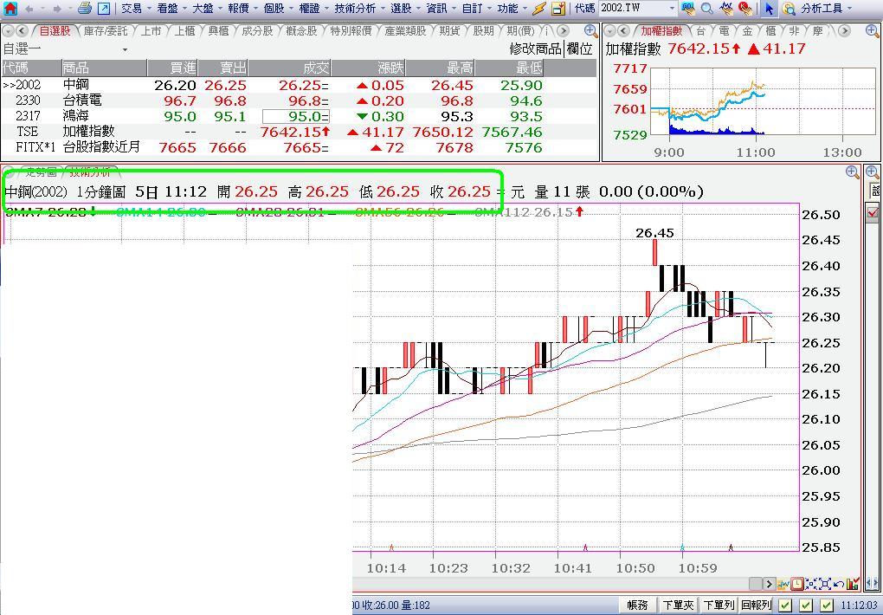
Task: Open the 選股 dropdown menu
Action: pos(405,9)
